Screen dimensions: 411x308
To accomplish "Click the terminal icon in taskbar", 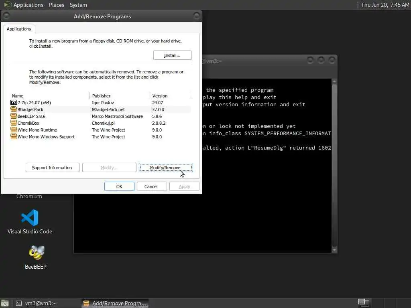I will click(18, 303).
